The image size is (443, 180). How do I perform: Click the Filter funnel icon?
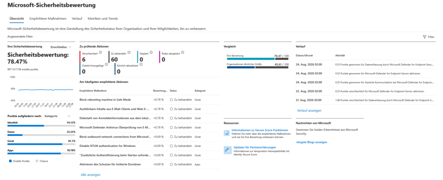(424, 37)
